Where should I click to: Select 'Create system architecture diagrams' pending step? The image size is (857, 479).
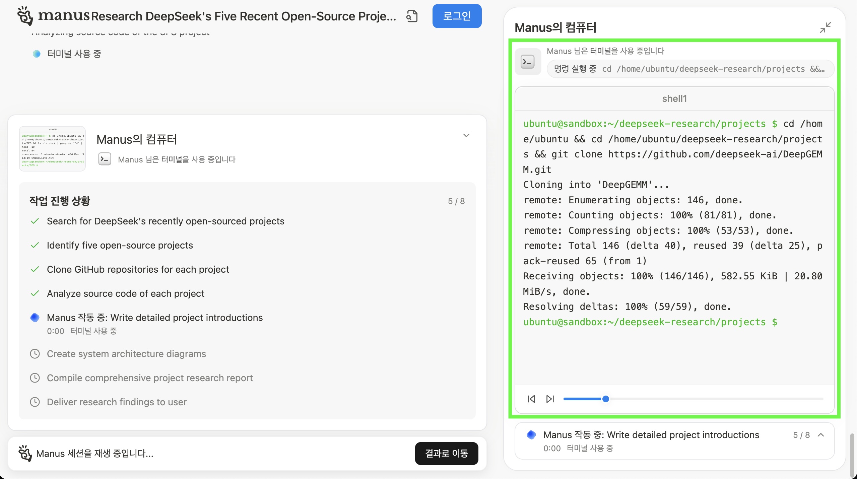coord(126,354)
